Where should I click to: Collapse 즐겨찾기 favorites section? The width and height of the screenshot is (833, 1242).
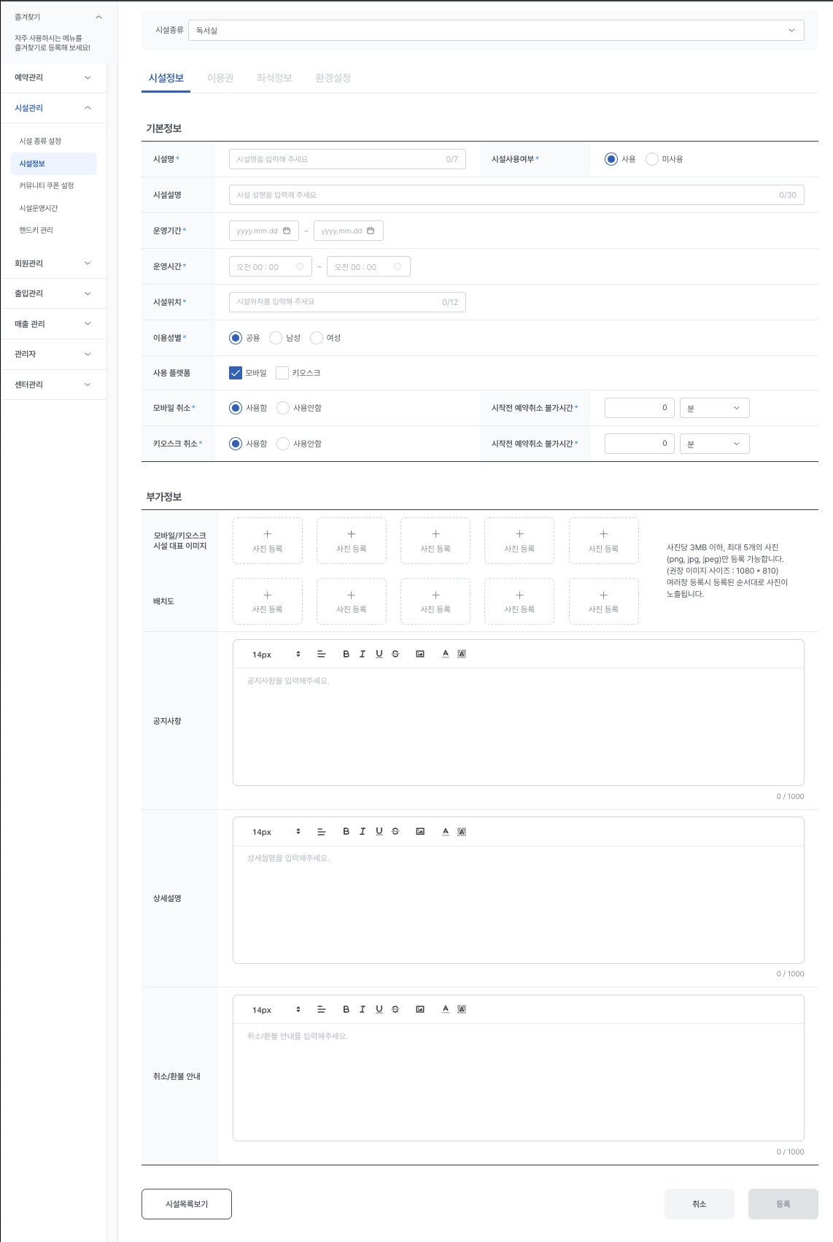pyautogui.click(x=98, y=17)
